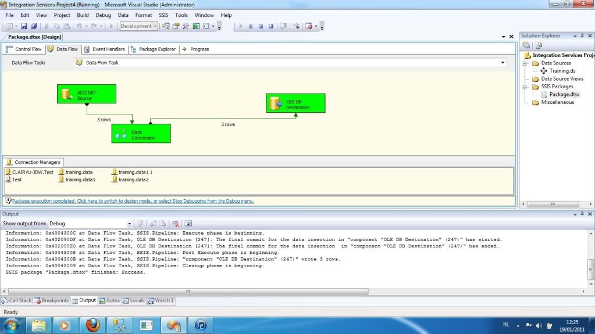Screen dimensions: 595x334
Task: Select the ADO NET Source component
Action: (x=87, y=94)
